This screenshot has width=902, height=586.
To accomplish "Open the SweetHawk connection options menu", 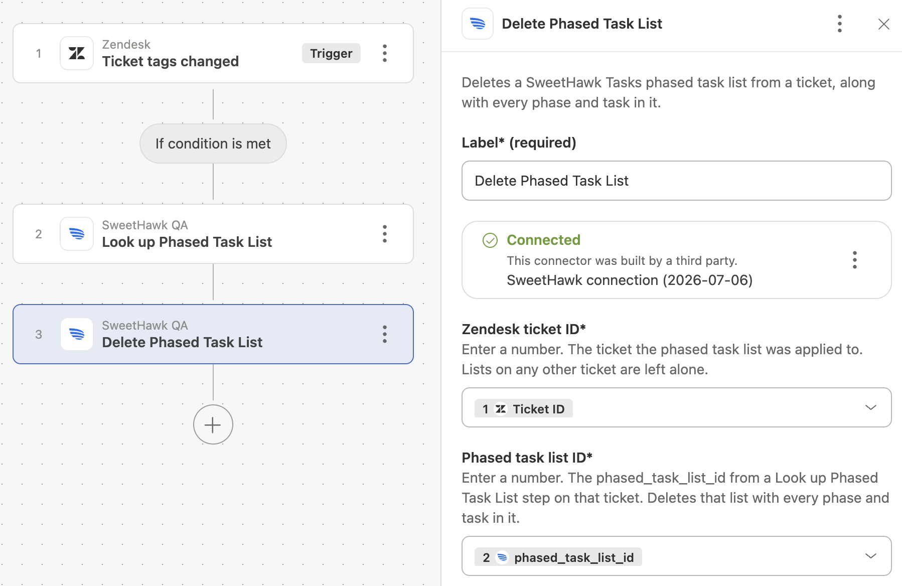I will pyautogui.click(x=855, y=260).
